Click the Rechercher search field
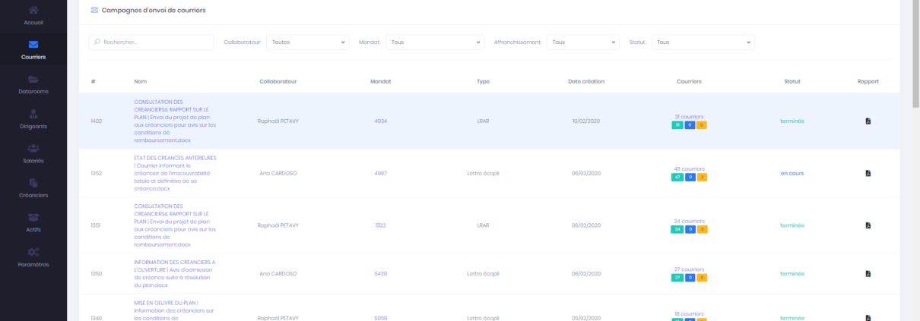 [152, 42]
